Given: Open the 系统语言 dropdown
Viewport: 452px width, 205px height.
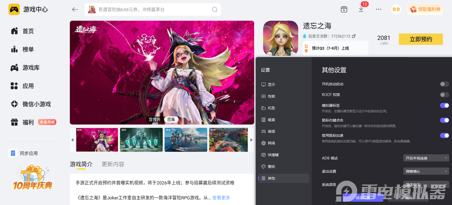Looking at the screenshot, I should pyautogui.click(x=426, y=185).
